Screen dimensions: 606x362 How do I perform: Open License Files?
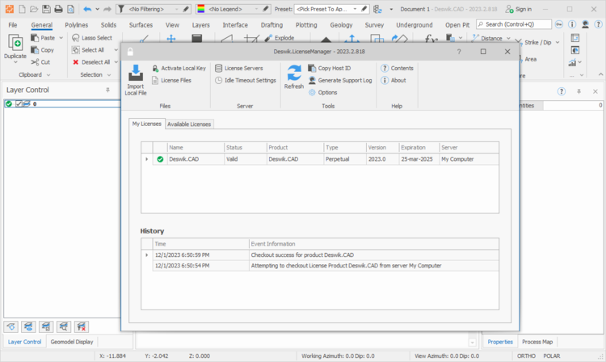[x=171, y=80]
